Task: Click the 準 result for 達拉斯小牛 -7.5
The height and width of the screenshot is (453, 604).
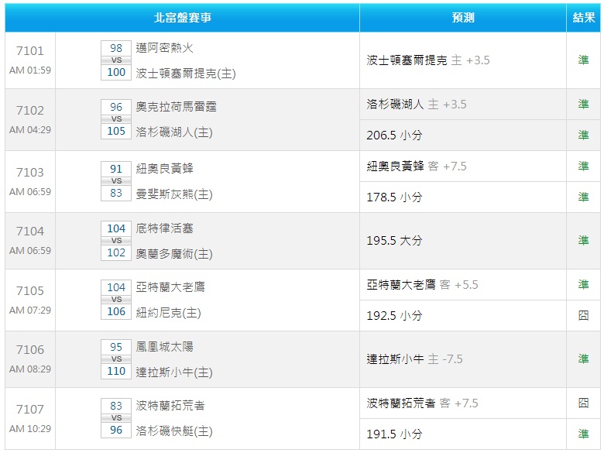Action: pos(583,359)
